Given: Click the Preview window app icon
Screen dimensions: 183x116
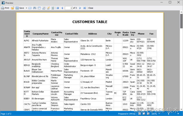Looking at the screenshot, I should coord(3,3).
